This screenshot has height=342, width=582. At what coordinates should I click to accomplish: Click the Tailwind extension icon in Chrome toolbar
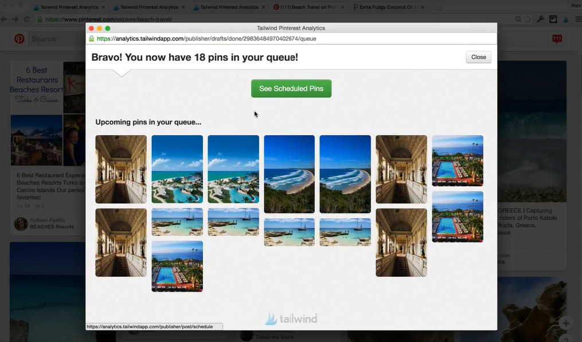(566, 19)
